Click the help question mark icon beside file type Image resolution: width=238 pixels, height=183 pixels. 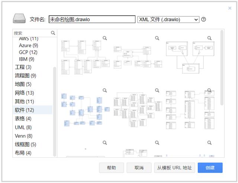[x=204, y=20]
